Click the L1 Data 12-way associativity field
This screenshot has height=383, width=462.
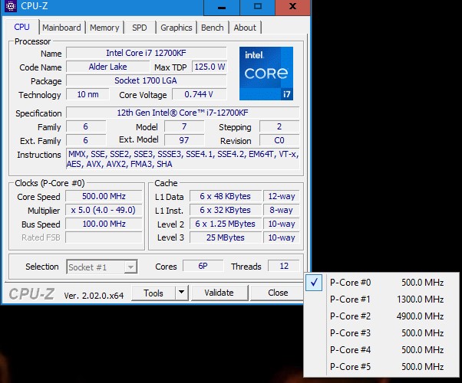pos(282,196)
